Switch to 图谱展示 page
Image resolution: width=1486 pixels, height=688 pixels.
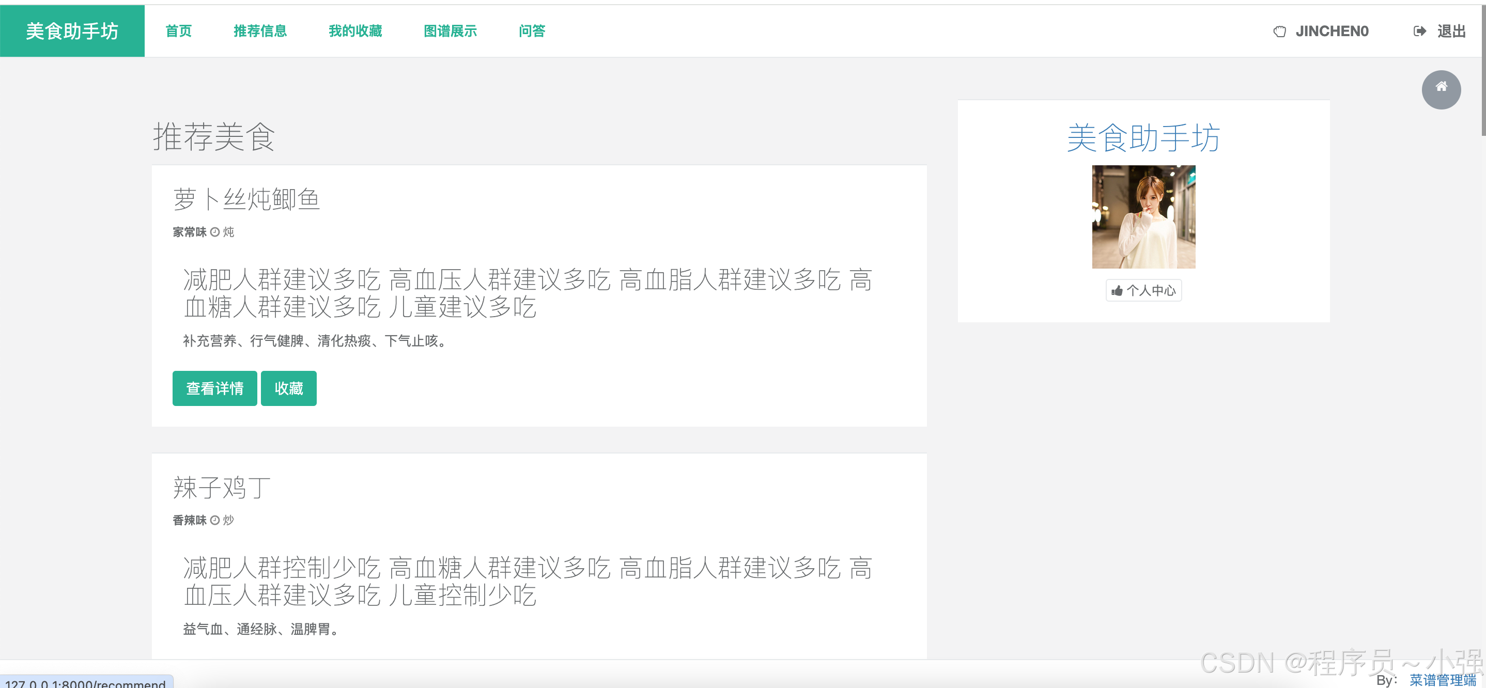tap(450, 31)
